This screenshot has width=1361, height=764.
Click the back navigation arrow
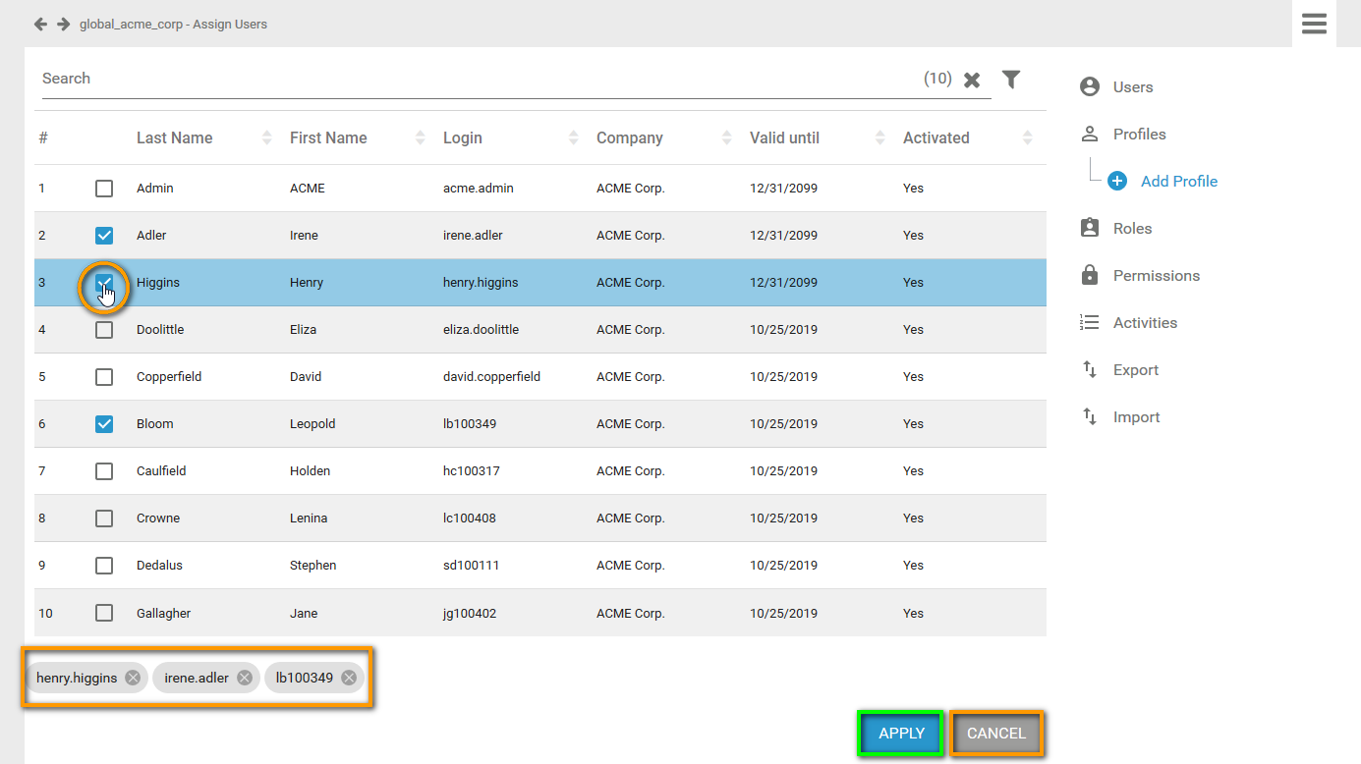click(x=40, y=24)
